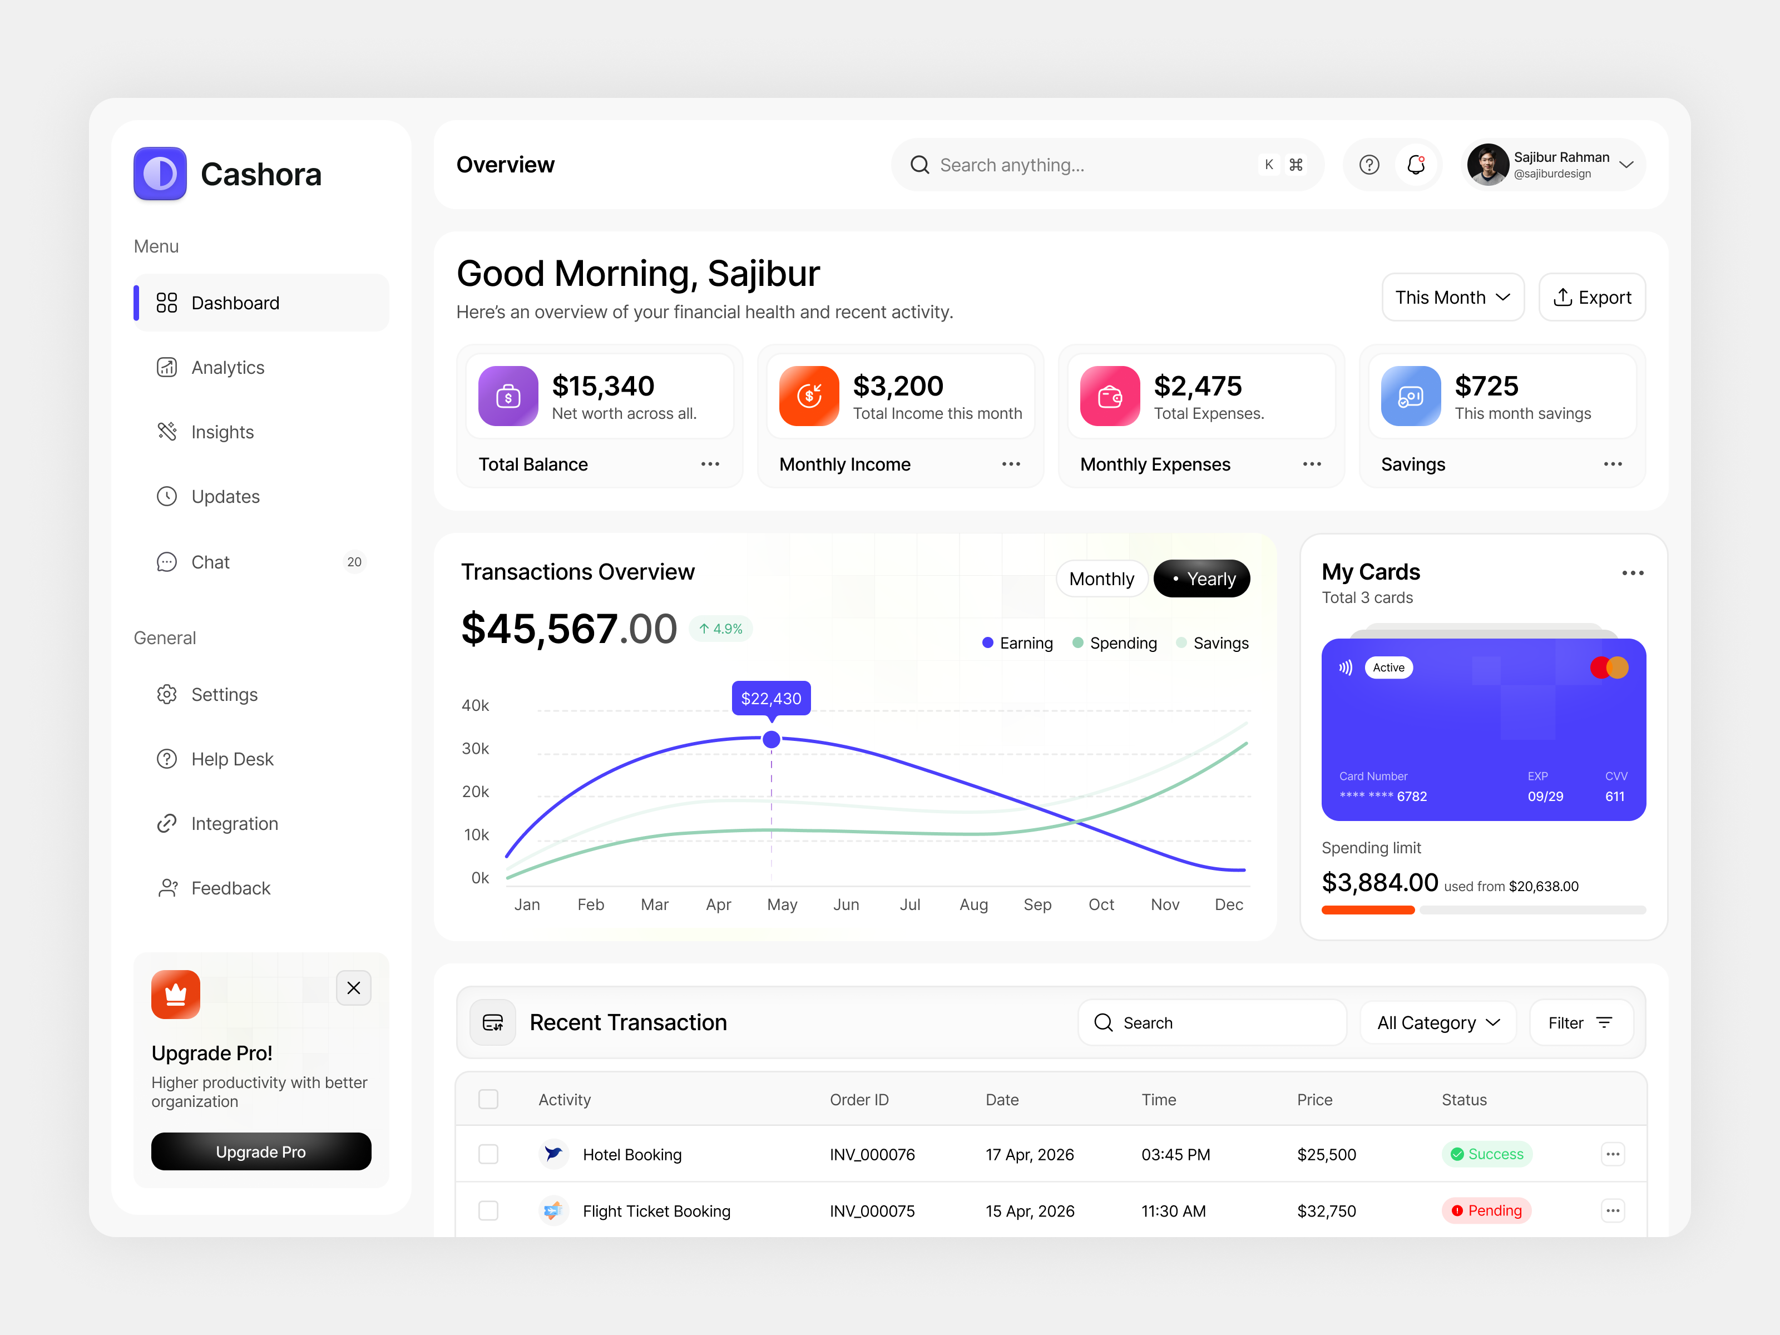Screen dimensions: 1780x1335
Task: Open Updates via the clock icon
Action: [166, 497]
